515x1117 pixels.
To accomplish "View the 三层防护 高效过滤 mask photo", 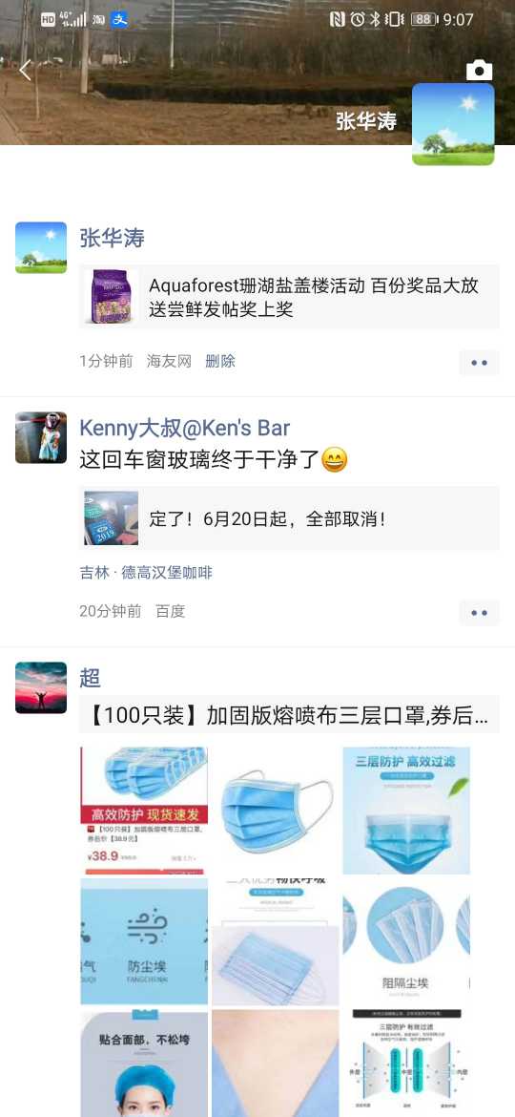I will [406, 810].
